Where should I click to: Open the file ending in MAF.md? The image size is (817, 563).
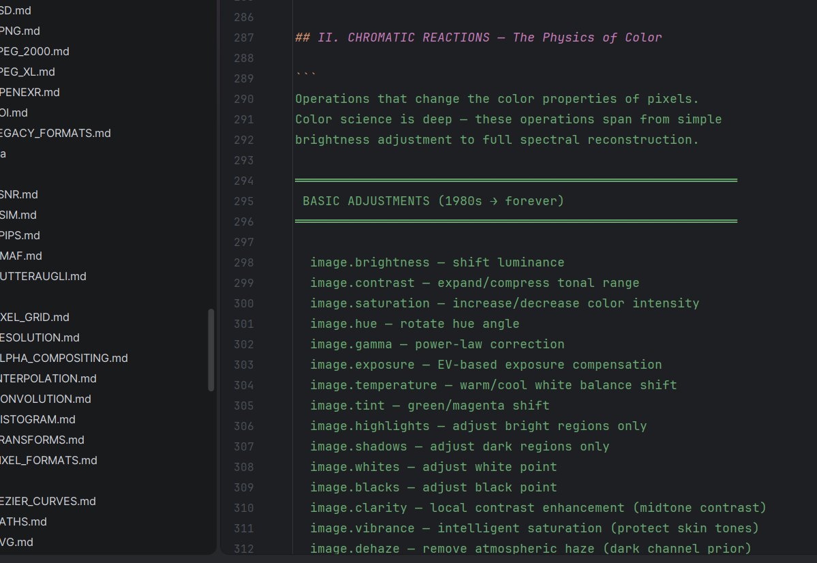21,256
